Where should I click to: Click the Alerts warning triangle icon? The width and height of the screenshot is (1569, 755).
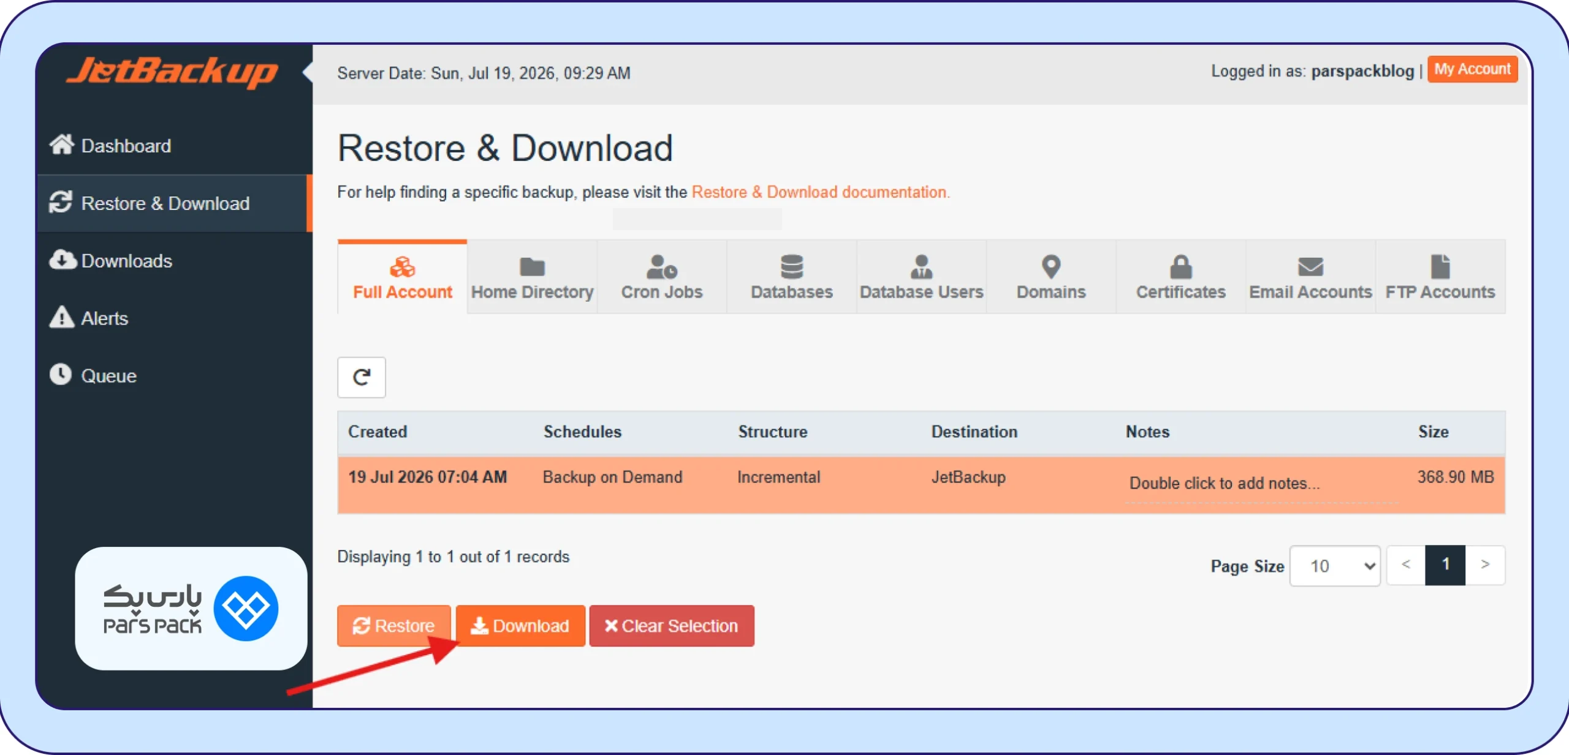pyautogui.click(x=61, y=317)
